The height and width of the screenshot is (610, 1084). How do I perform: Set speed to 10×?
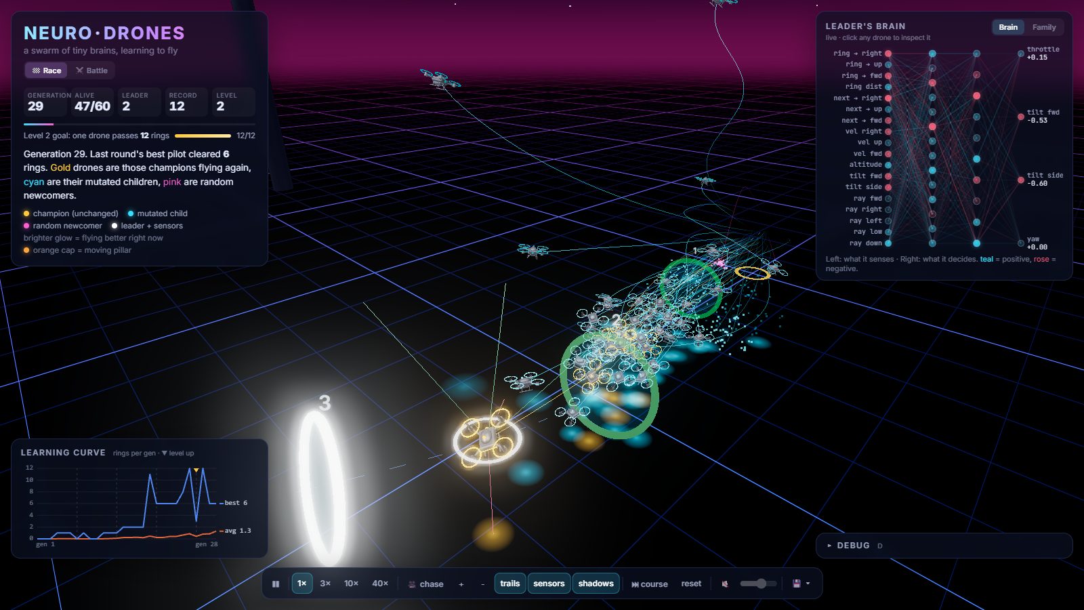click(351, 584)
